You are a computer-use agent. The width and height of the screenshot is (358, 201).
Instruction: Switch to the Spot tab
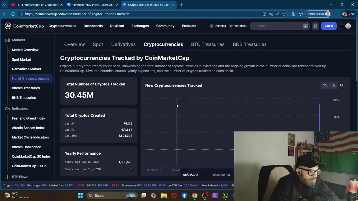pyautogui.click(x=98, y=44)
